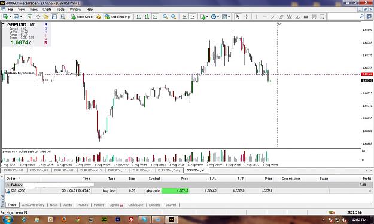Switch to the USDJPYm,H1 chart tab
The width and height of the screenshot is (374, 224).
pos(39,170)
